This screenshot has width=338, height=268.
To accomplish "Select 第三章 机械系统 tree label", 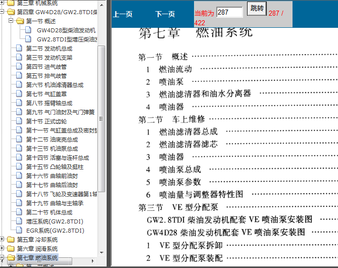I will pos(37,3).
